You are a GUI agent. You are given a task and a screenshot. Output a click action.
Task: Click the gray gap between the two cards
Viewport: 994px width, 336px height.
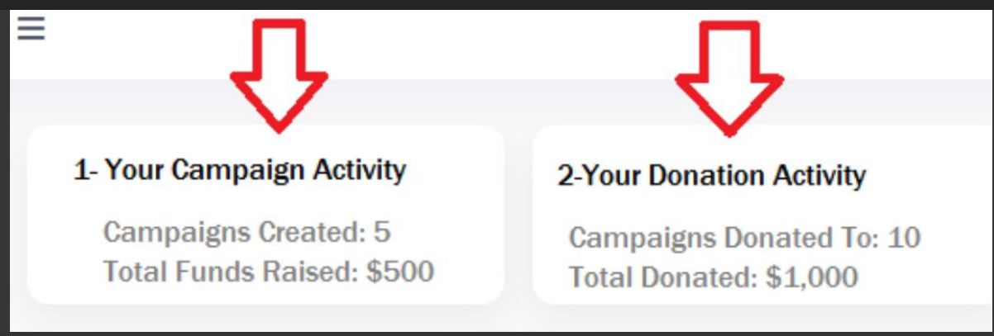[519, 215]
